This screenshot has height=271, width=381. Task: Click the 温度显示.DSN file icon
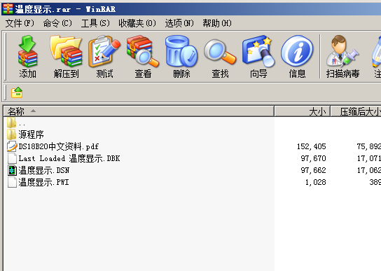tap(12, 170)
